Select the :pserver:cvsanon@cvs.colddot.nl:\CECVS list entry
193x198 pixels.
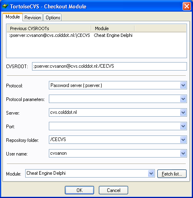tap(50, 35)
